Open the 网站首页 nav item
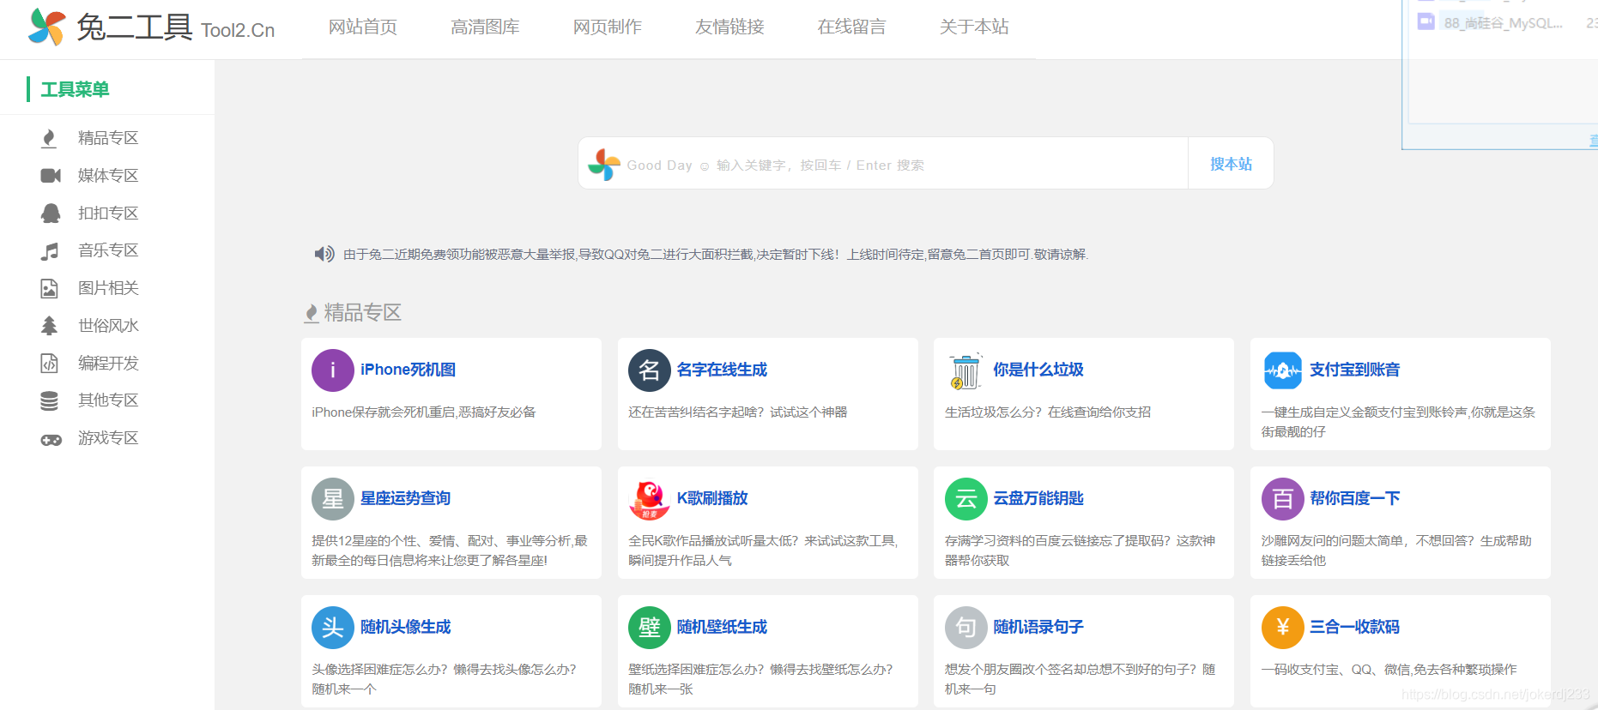The height and width of the screenshot is (710, 1598). [363, 27]
